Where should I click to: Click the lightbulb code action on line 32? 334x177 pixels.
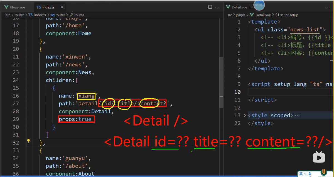(x=28, y=141)
